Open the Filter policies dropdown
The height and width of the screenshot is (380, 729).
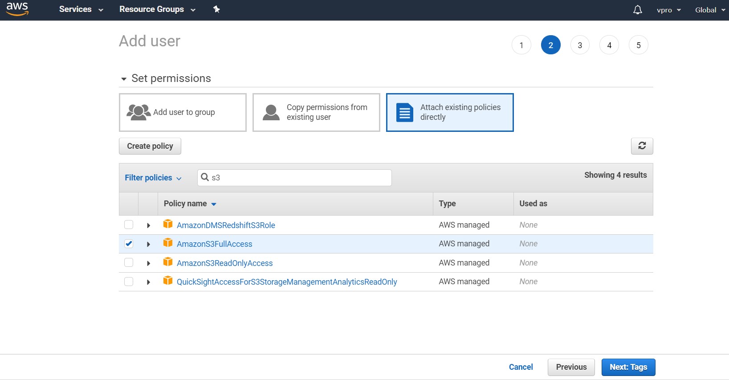point(153,178)
